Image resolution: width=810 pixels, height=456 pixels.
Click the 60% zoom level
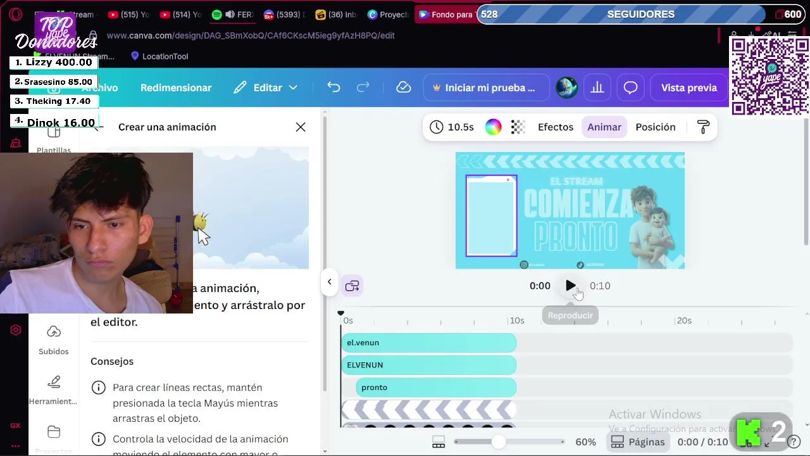585,442
